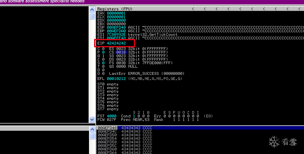Click the disassembly pane scroll up arrow
Screen dimensions: 304x154
click(x=92, y=9)
